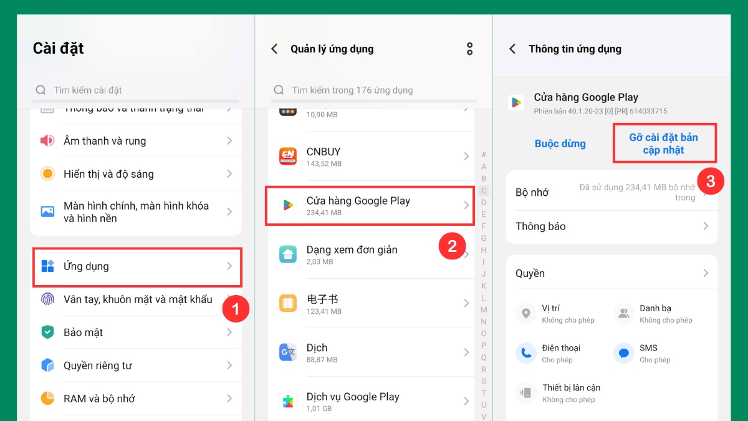Expand the Quyền permissions chevron

[x=706, y=273]
